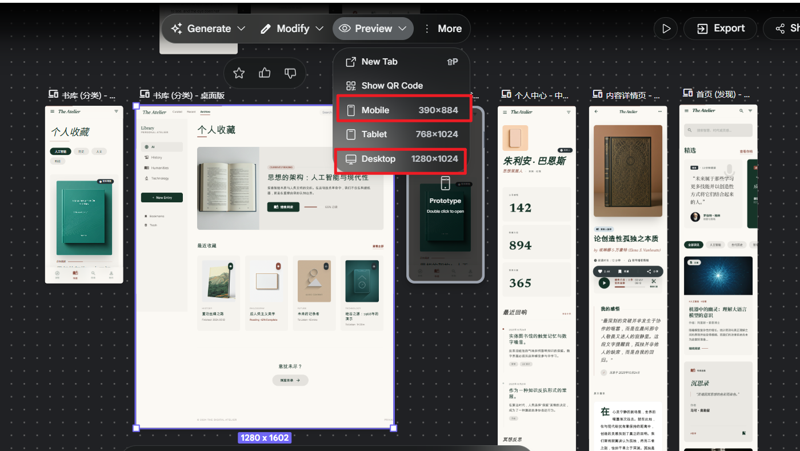Choose Show QR Code
This screenshot has height=451, width=800.
tap(402, 86)
